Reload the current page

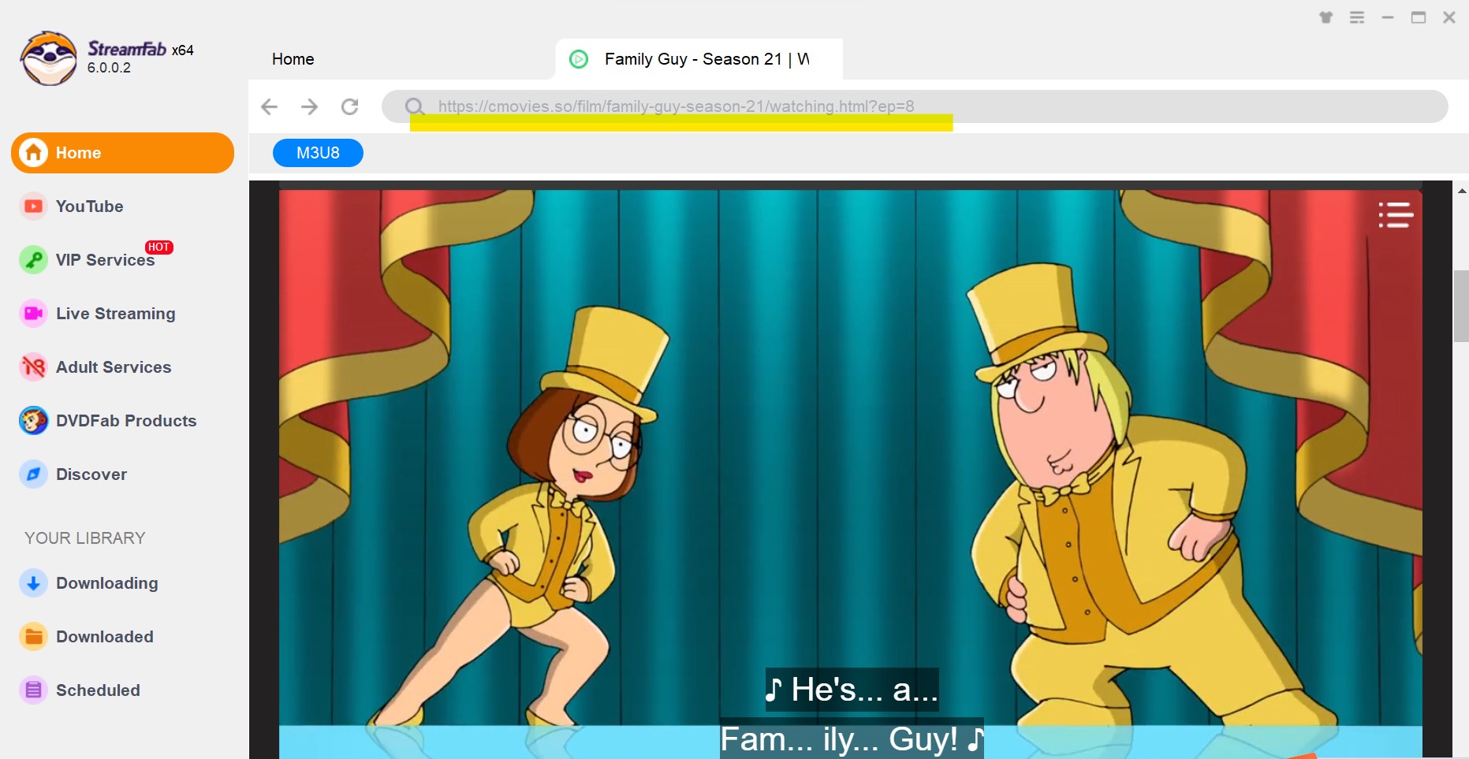tap(350, 106)
